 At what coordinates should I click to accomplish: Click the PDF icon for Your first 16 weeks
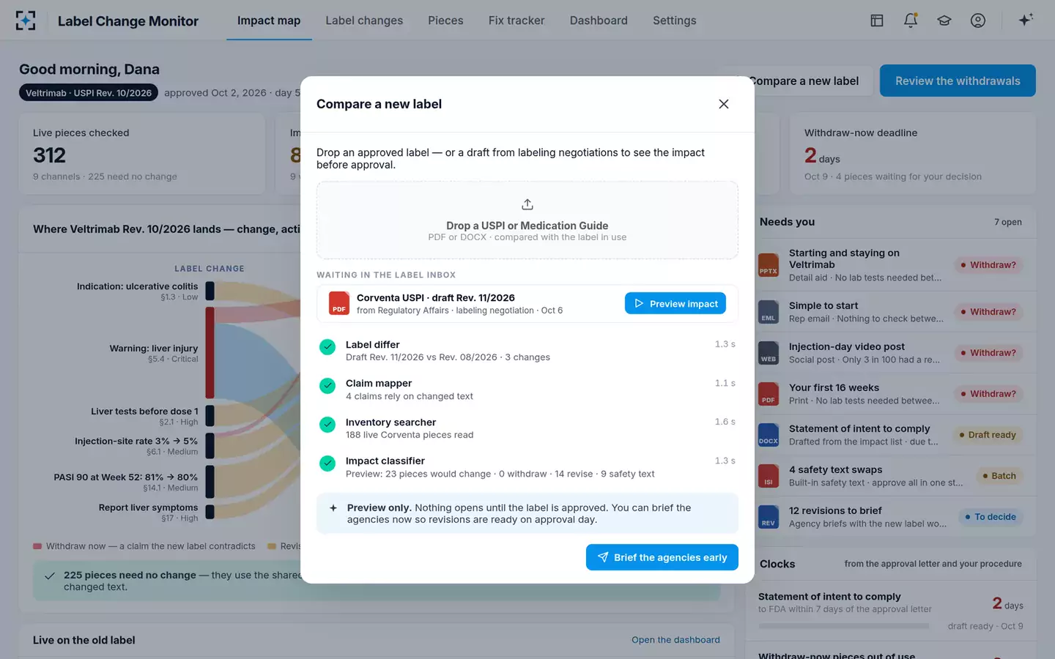(769, 394)
